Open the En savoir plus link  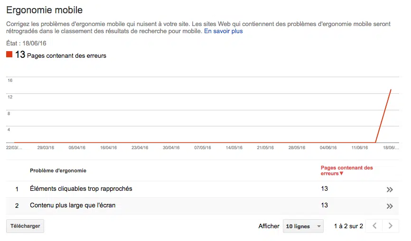click(223, 31)
